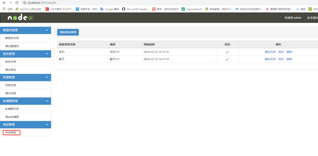Collapse the 权限管理 section arrow
This screenshot has height=156, width=318.
coord(47,77)
